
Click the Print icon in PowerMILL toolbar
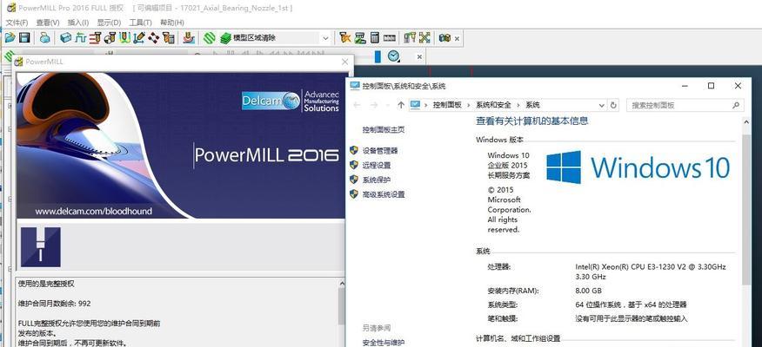point(45,37)
